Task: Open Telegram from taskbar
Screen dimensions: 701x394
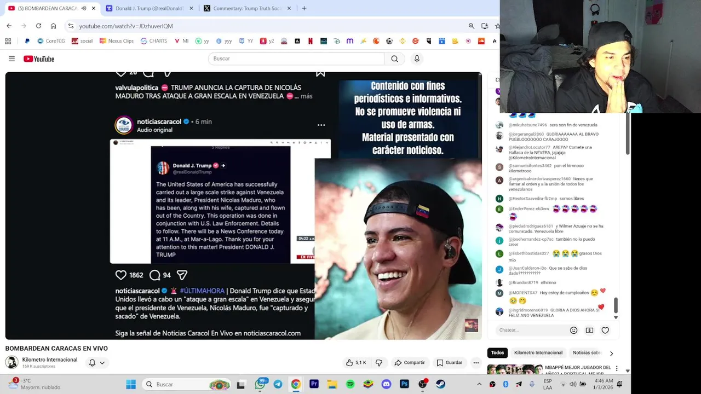Action: pyautogui.click(x=278, y=384)
